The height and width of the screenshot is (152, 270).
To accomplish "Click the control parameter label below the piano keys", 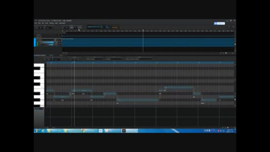I will click(x=39, y=109).
